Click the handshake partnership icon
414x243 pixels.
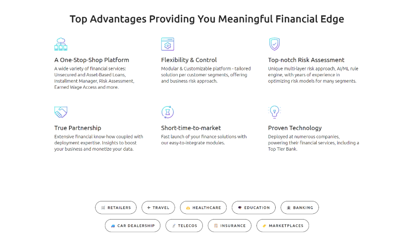60,112
